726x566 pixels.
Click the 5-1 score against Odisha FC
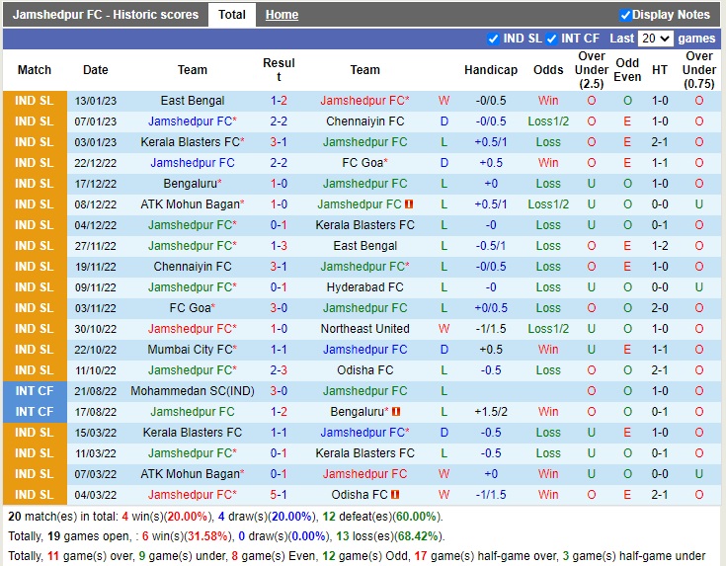tap(279, 495)
